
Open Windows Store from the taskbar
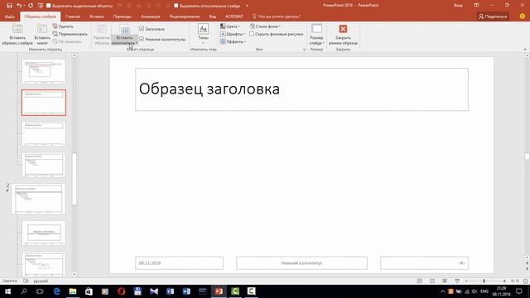pos(89,291)
